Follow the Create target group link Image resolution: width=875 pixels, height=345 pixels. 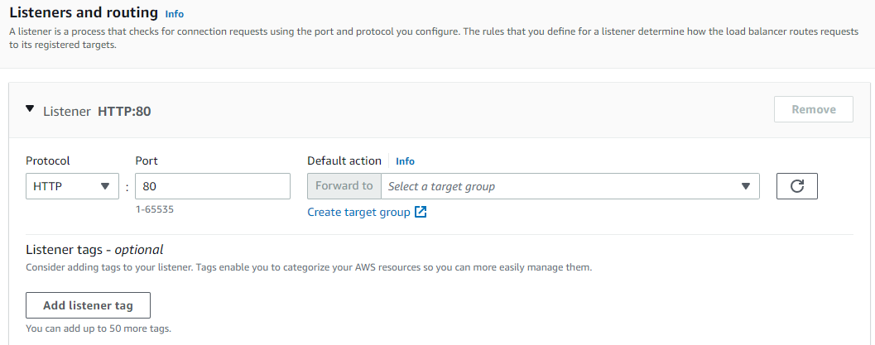click(x=358, y=213)
